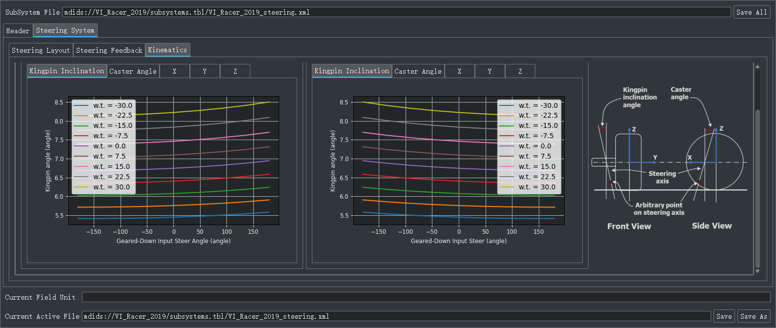Click the Current Field Unit field
The image size is (776, 328).
point(426,297)
